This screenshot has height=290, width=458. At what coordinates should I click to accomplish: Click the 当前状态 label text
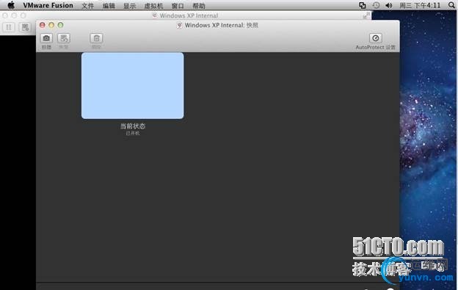[x=133, y=126]
